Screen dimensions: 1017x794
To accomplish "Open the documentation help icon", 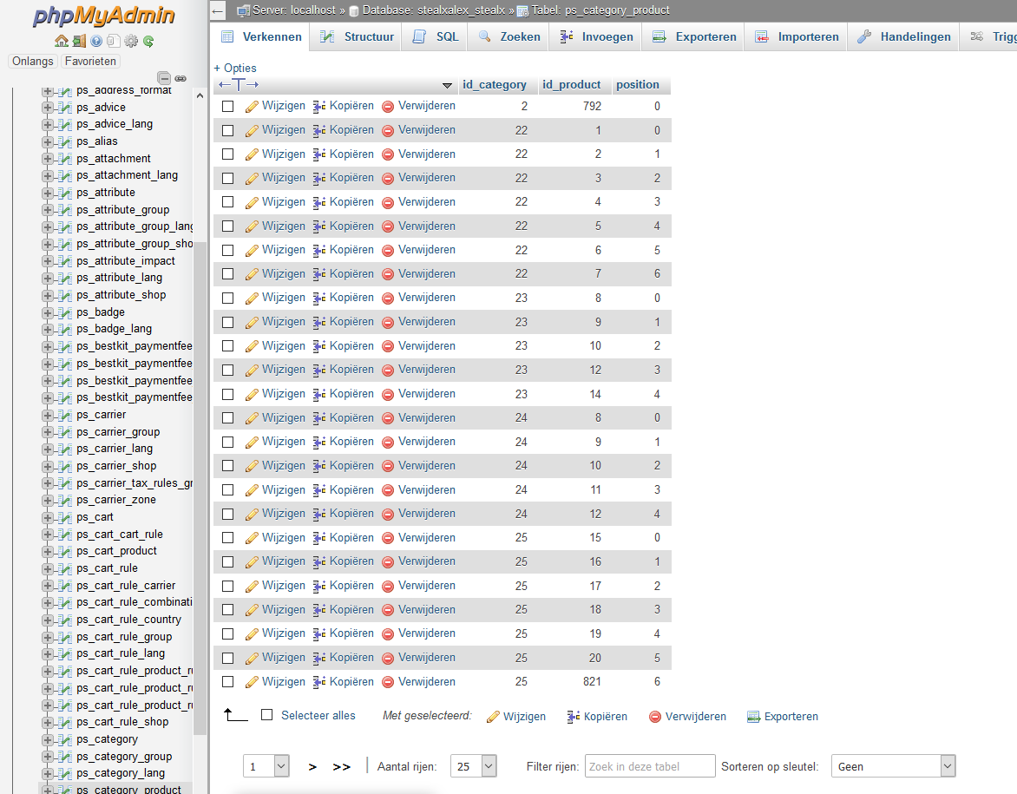I will pyautogui.click(x=96, y=41).
